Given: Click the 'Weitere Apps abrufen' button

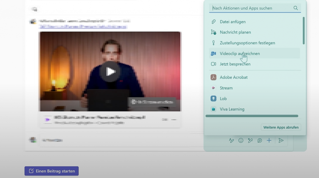Looking at the screenshot, I should [x=281, y=127].
